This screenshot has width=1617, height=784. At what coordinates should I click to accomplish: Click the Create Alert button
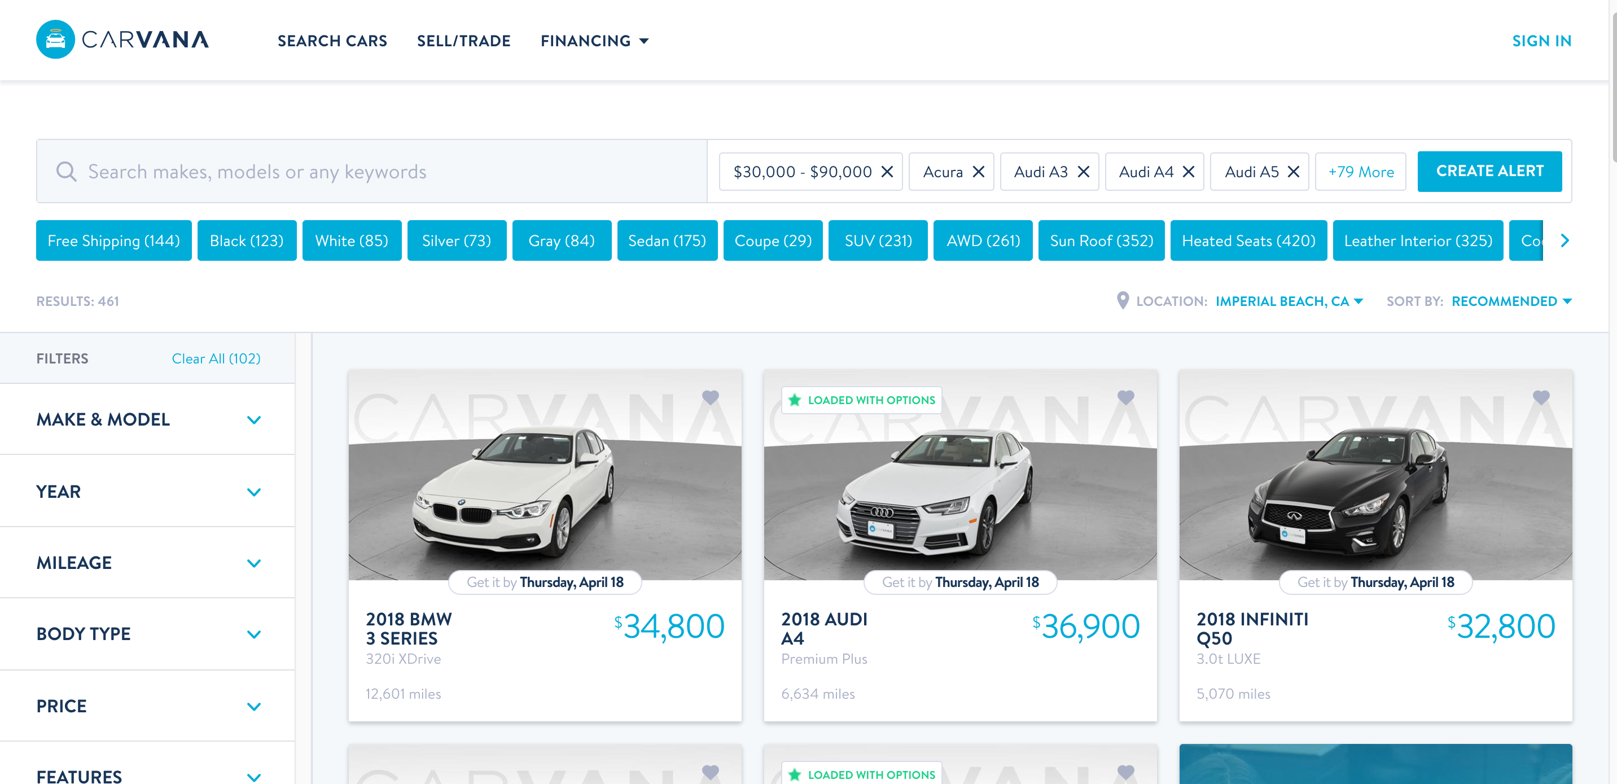point(1489,170)
